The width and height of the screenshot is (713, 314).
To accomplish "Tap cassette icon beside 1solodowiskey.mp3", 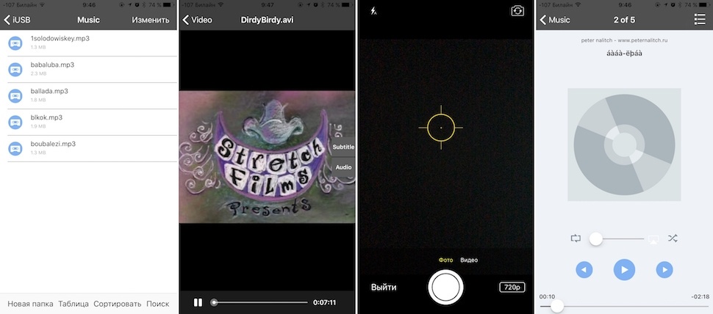I will tap(15, 43).
